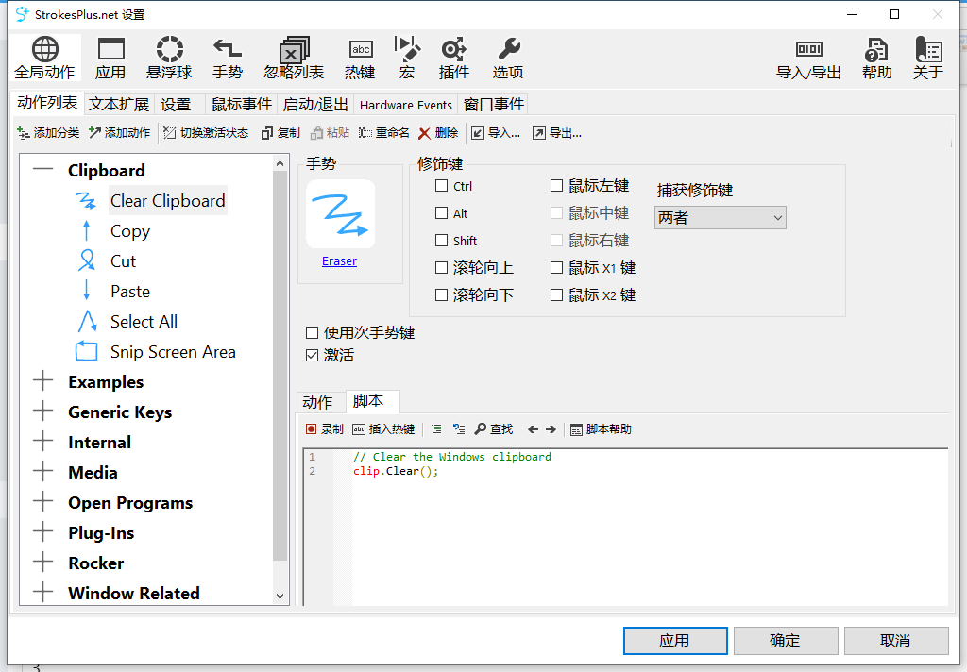Image resolution: width=967 pixels, height=672 pixels.
Task: Switch to the 启动/退出 load/unload tab
Action: [x=315, y=104]
